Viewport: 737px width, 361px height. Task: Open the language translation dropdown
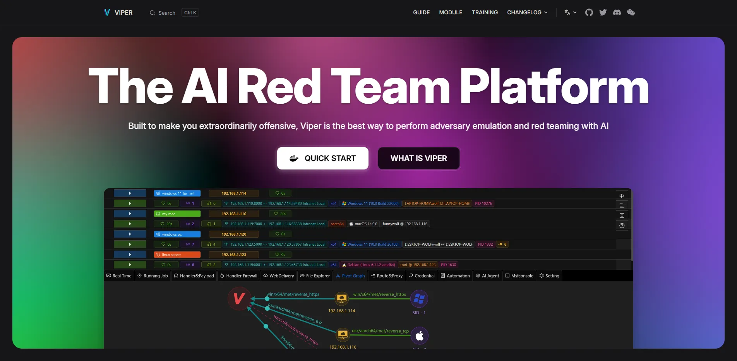tap(571, 12)
